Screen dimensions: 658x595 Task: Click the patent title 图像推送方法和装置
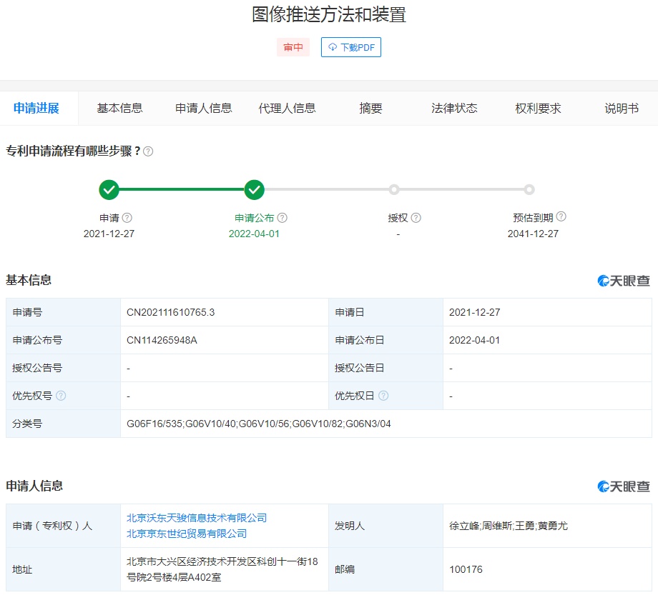(329, 14)
